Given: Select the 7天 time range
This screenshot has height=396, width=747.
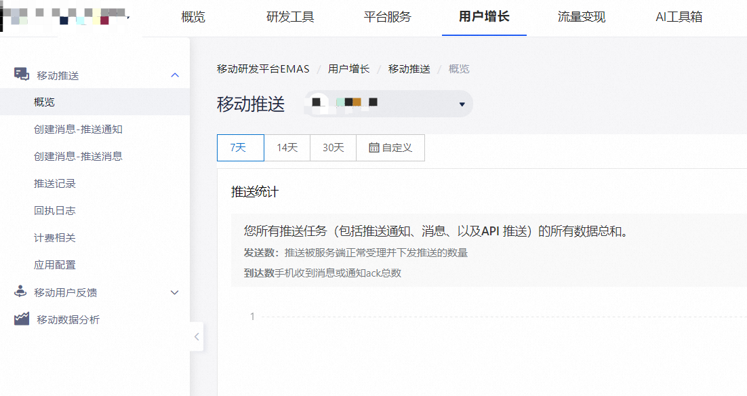Looking at the screenshot, I should [240, 148].
